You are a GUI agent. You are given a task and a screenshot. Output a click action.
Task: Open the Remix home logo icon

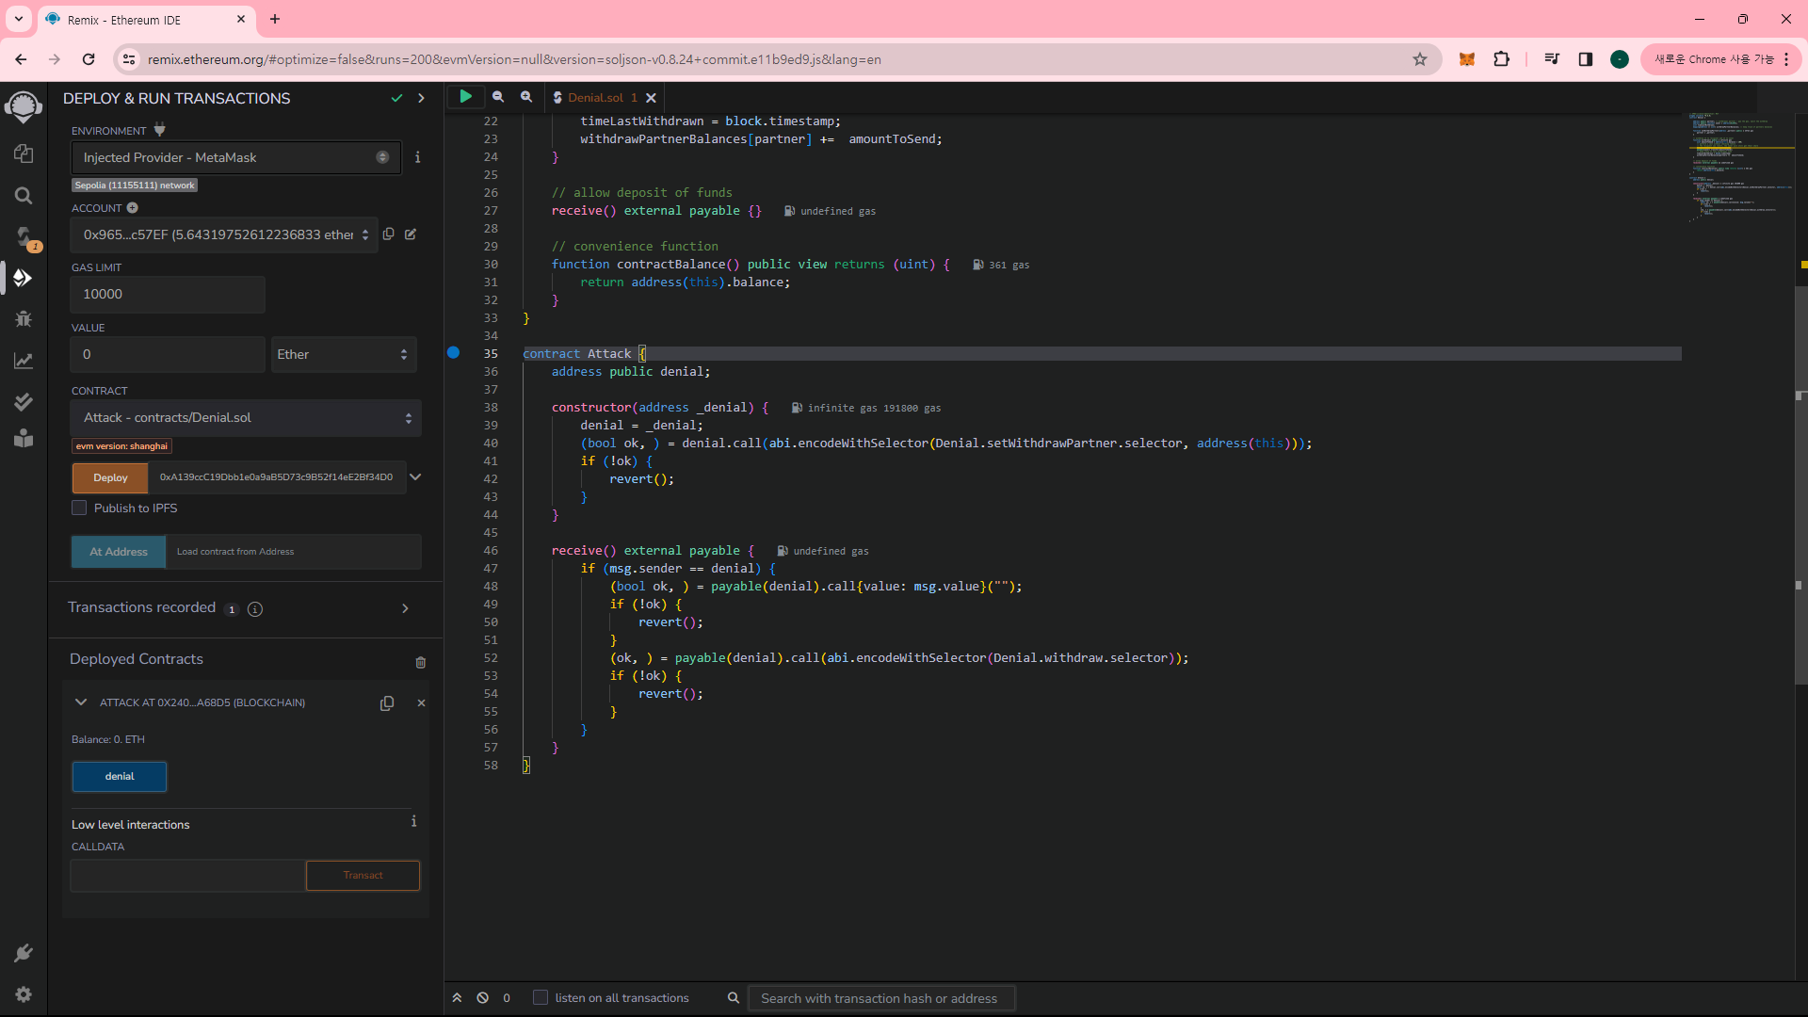[x=23, y=106]
